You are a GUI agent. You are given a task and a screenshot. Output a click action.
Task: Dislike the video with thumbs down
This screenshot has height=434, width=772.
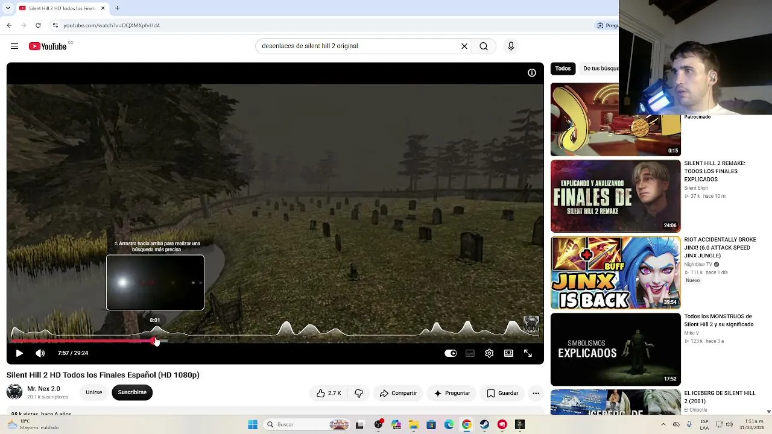pyautogui.click(x=359, y=393)
